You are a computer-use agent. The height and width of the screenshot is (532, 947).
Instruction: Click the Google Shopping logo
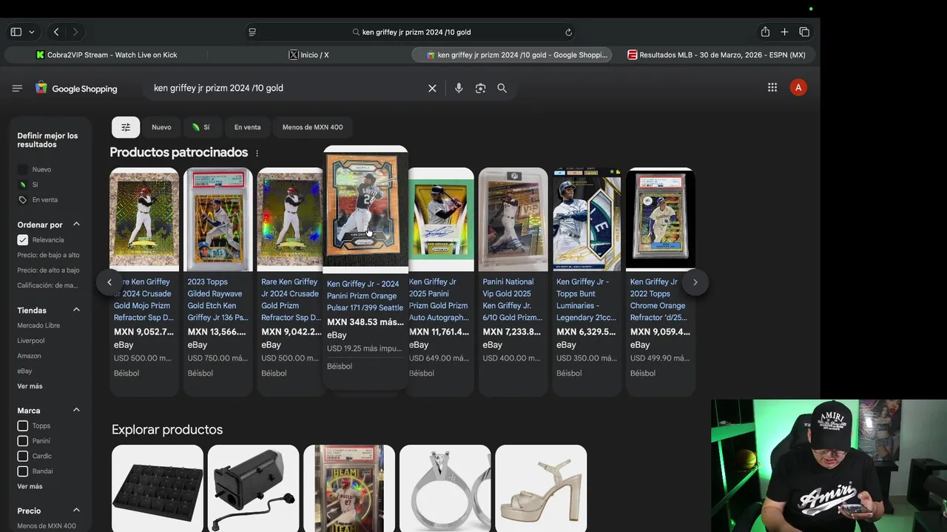click(x=76, y=88)
